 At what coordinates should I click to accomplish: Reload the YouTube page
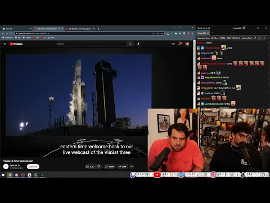point(11,33)
